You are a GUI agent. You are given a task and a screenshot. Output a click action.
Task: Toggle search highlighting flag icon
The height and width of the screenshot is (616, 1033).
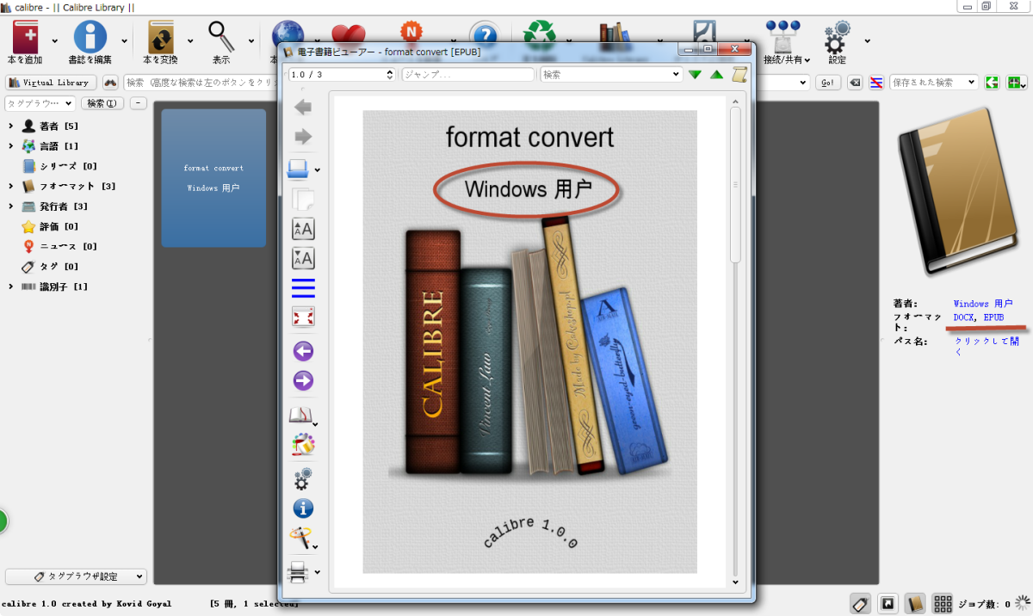click(x=876, y=83)
